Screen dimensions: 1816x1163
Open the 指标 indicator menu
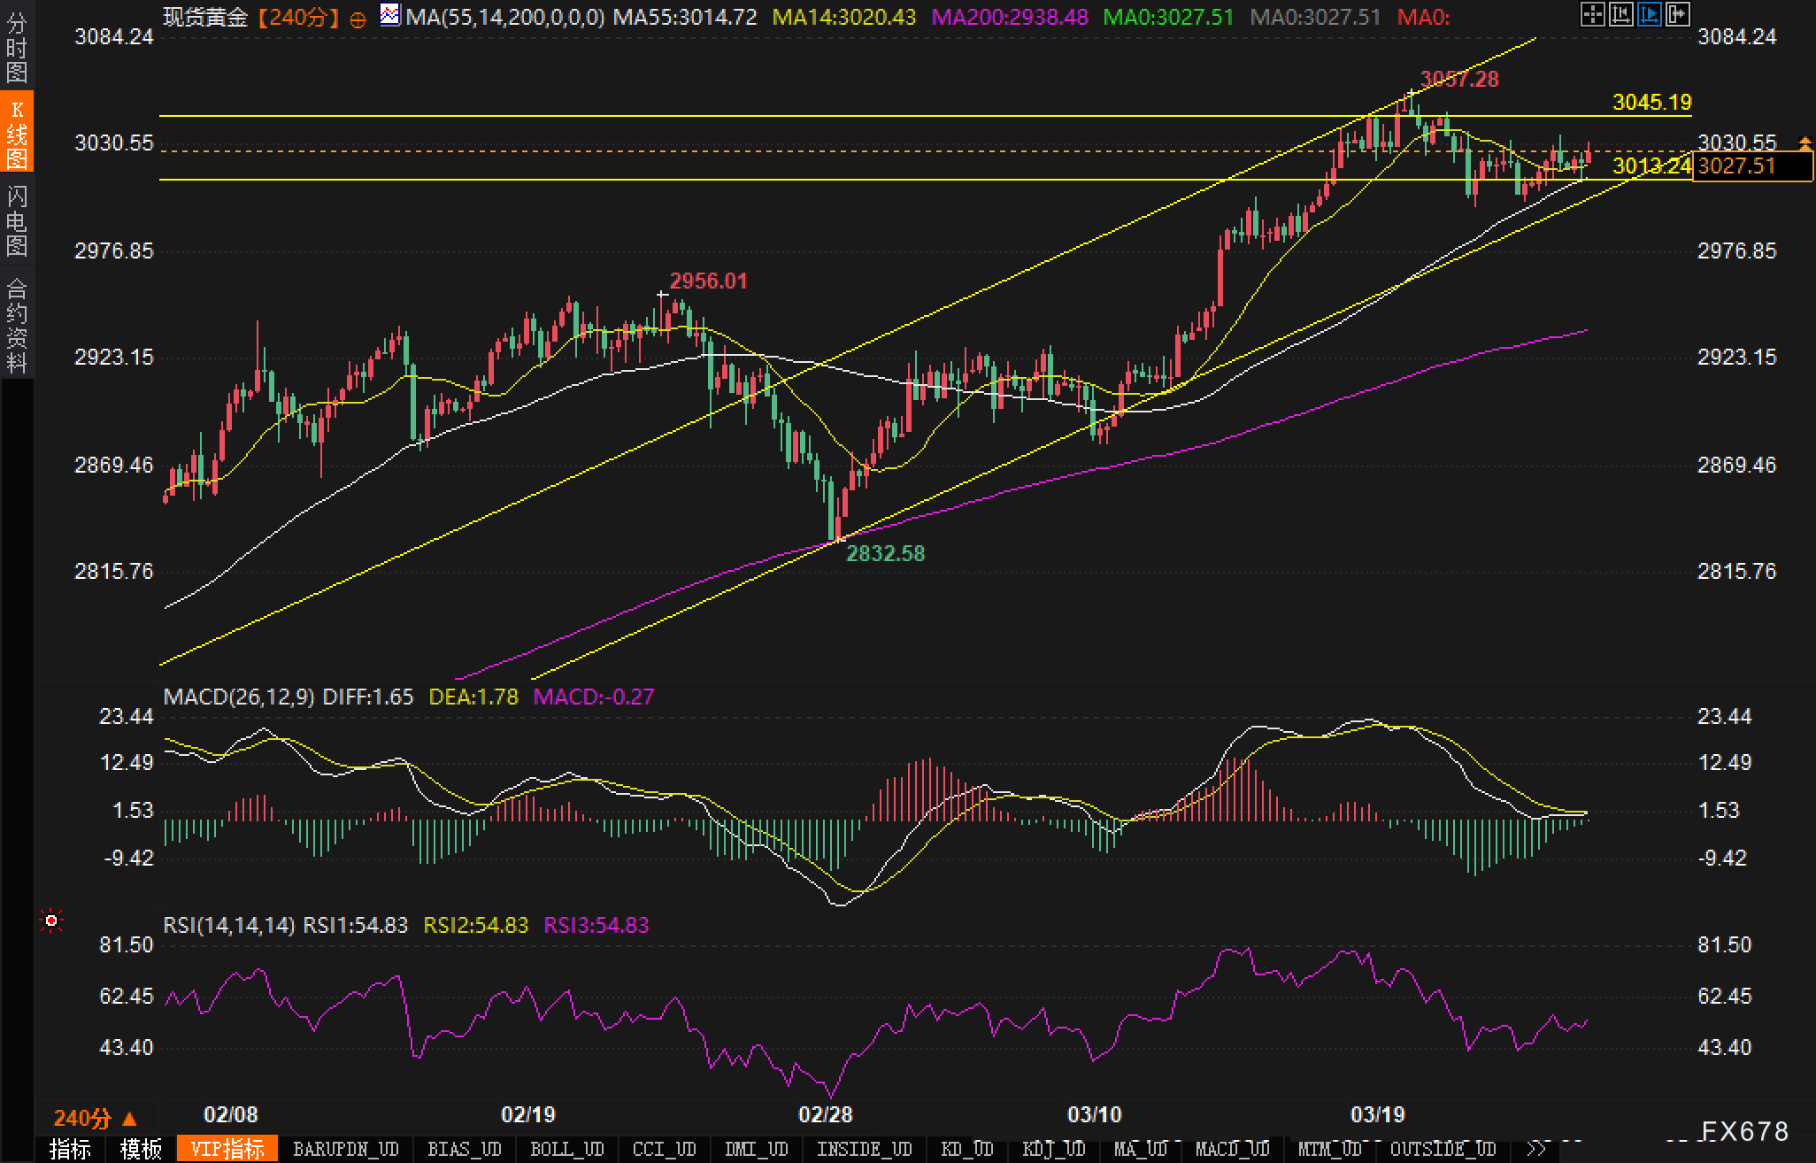coord(71,1149)
